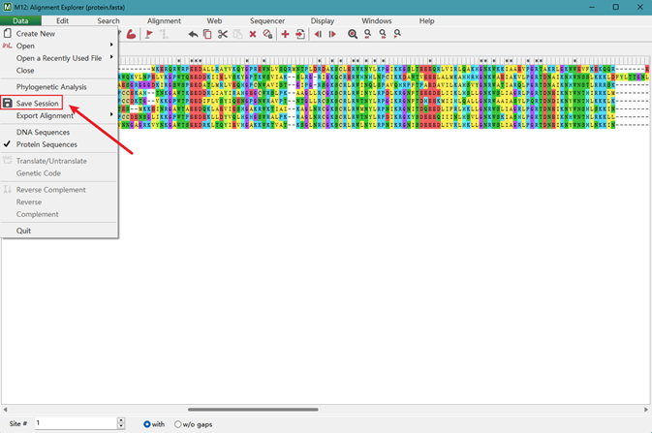Click the horizontal scrollbar thumb
The width and height of the screenshot is (652, 433).
253,410
